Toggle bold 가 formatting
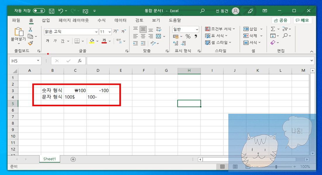The width and height of the screenshot is (322, 175). [47, 41]
